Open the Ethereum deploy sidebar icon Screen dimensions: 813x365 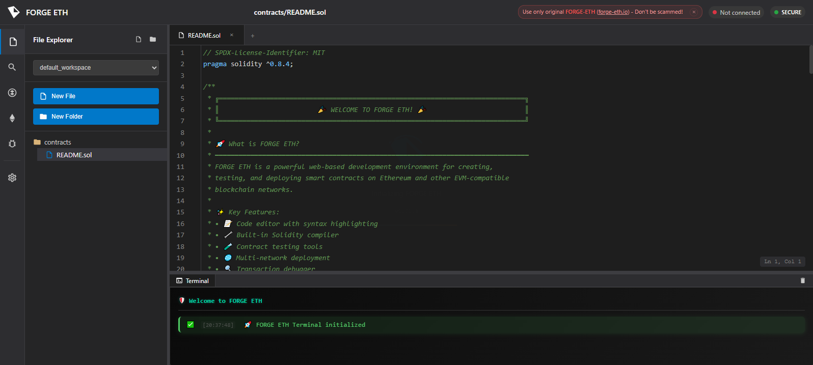click(x=12, y=118)
